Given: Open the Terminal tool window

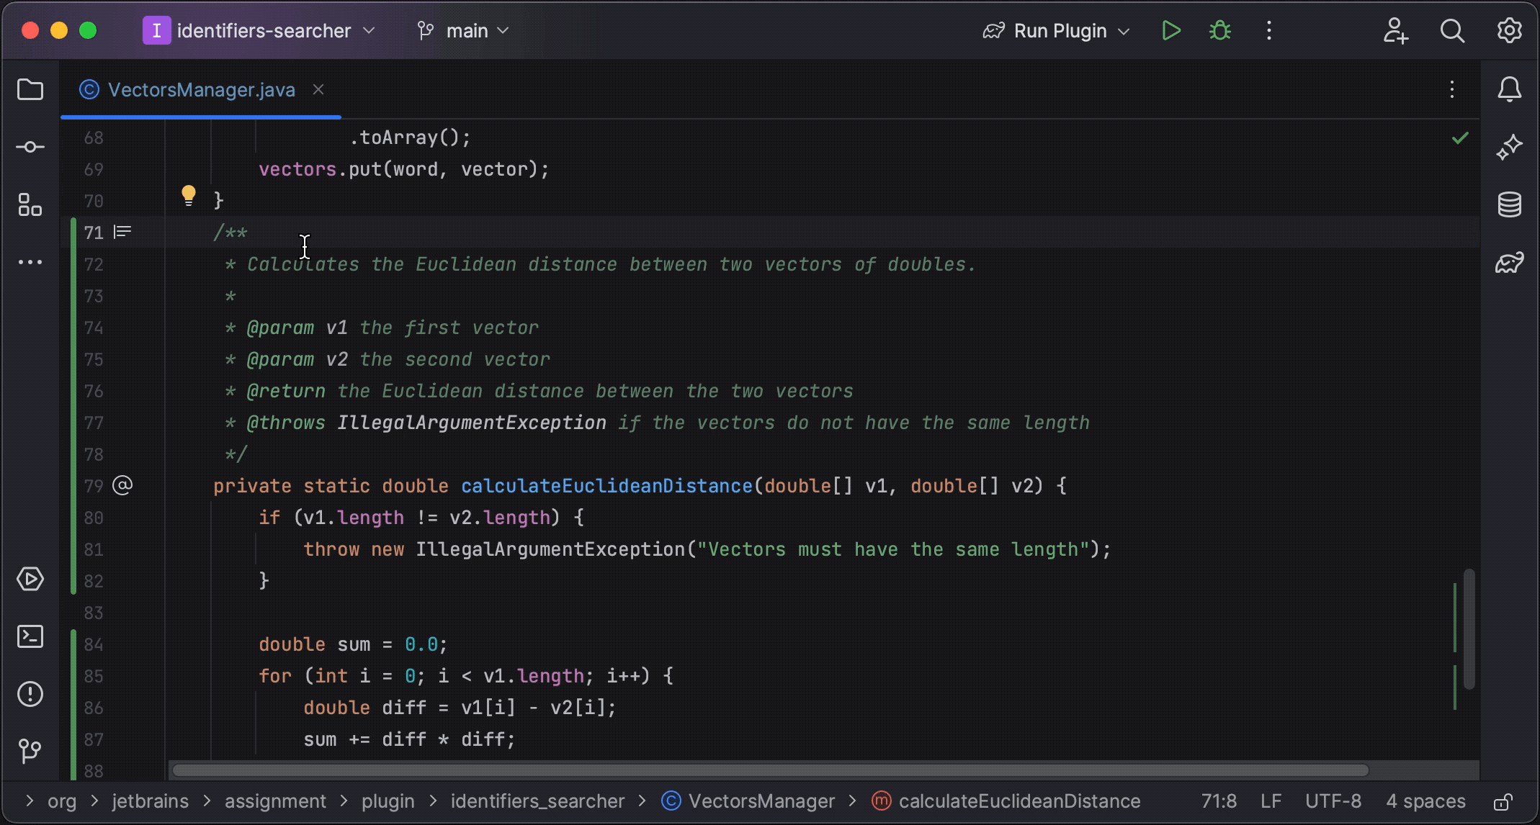Looking at the screenshot, I should (30, 636).
